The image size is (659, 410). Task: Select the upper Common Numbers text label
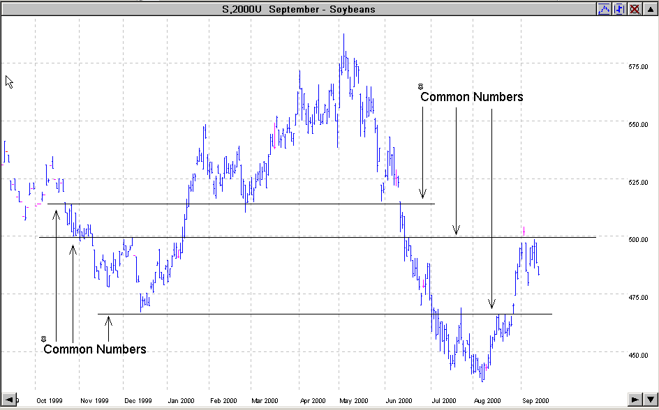coord(472,98)
